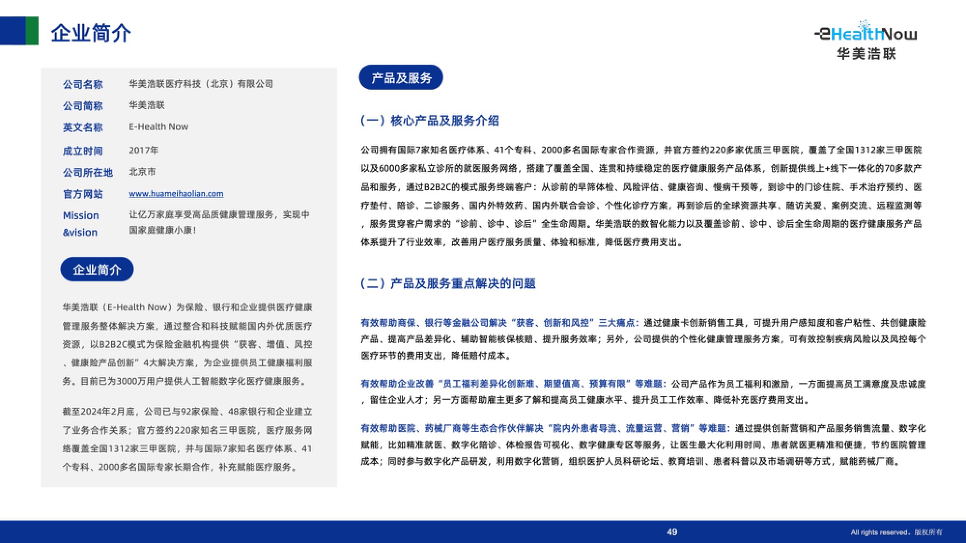Click the 官方网站 label
966x543 pixels.
(83, 194)
